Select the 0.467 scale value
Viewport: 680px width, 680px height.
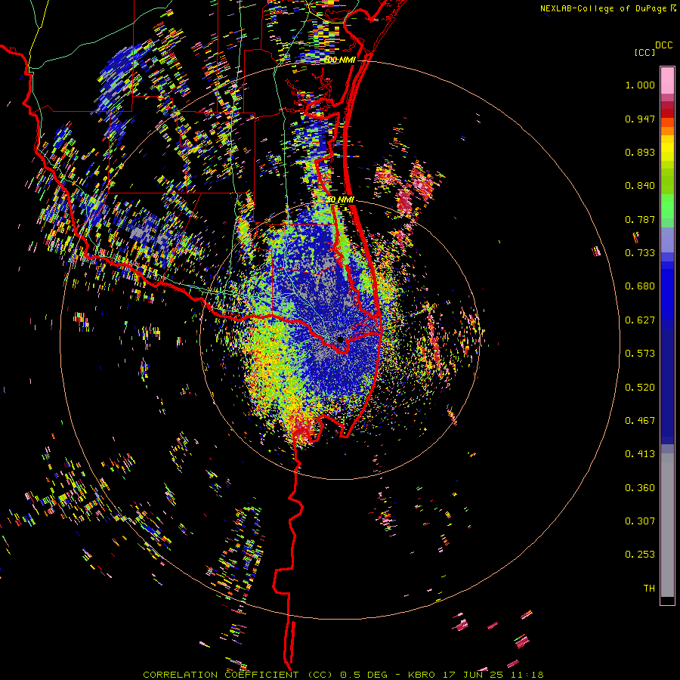(640, 421)
